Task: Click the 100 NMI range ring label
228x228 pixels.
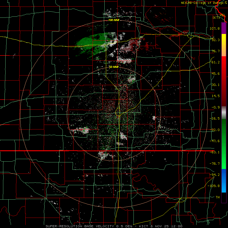Action: (114, 20)
